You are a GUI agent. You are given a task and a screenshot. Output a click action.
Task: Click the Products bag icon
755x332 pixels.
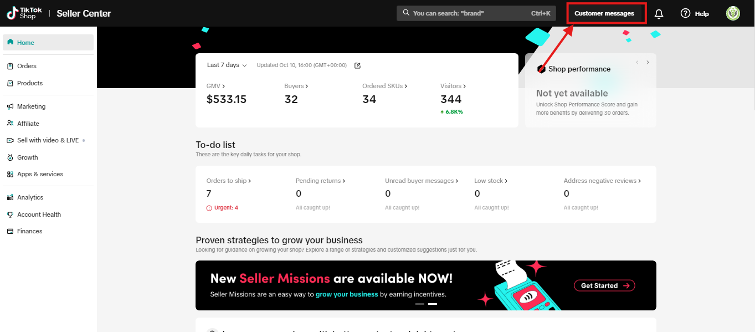pos(10,83)
